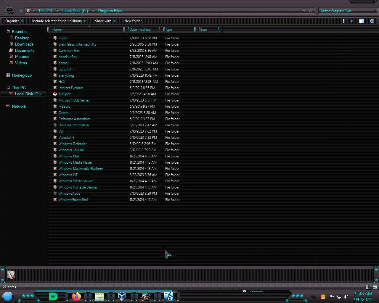Click the Desktop icon under Favorites
Screen dimensions: 379x303
11,38
